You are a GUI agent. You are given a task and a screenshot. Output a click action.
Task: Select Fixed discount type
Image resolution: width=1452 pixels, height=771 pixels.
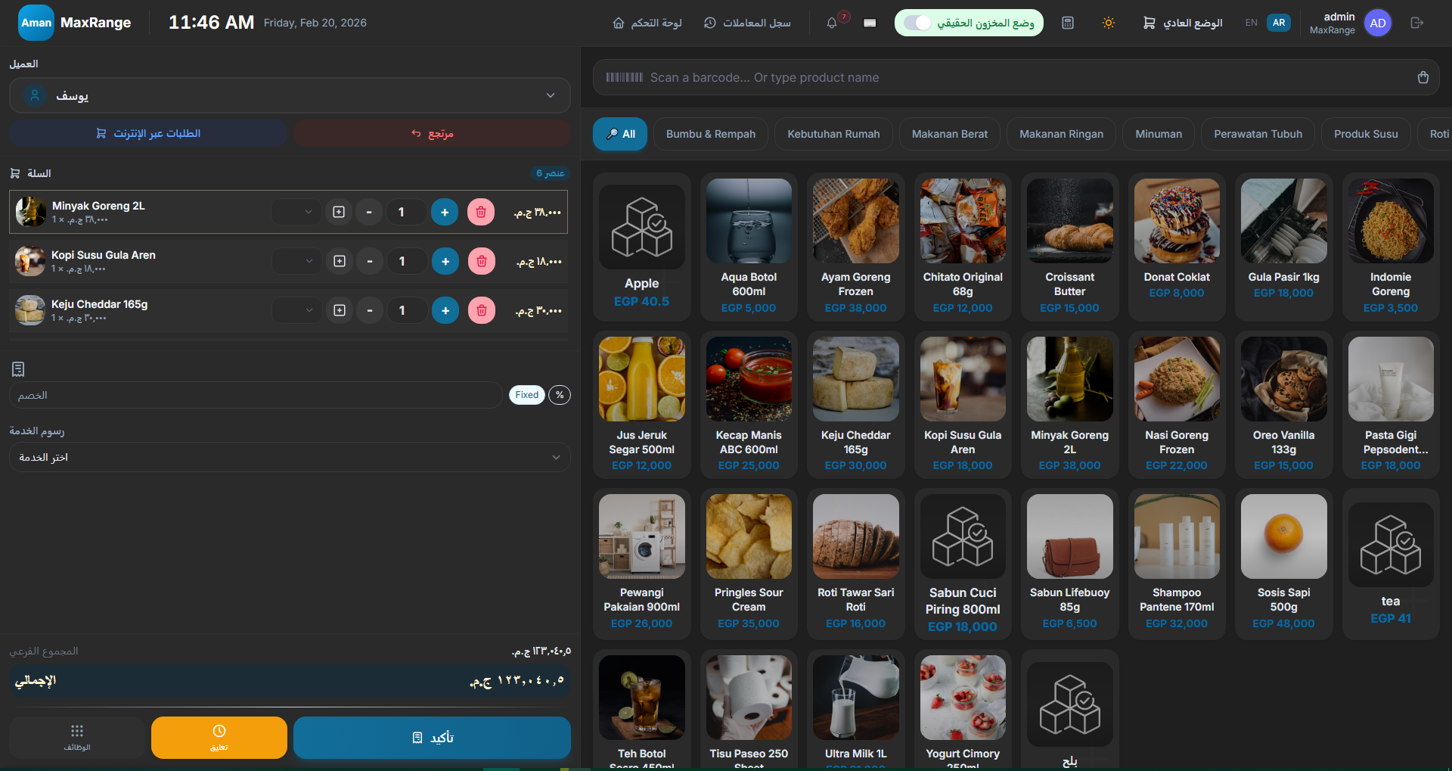pos(526,395)
